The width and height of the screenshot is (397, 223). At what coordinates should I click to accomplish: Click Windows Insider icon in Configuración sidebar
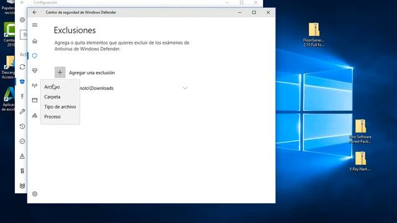pos(22,186)
